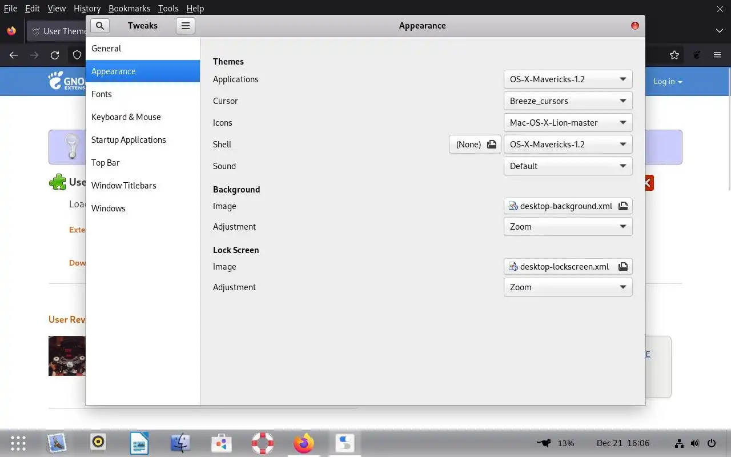
Task: Select Appearance in Tweaks sidebar
Action: coord(143,71)
